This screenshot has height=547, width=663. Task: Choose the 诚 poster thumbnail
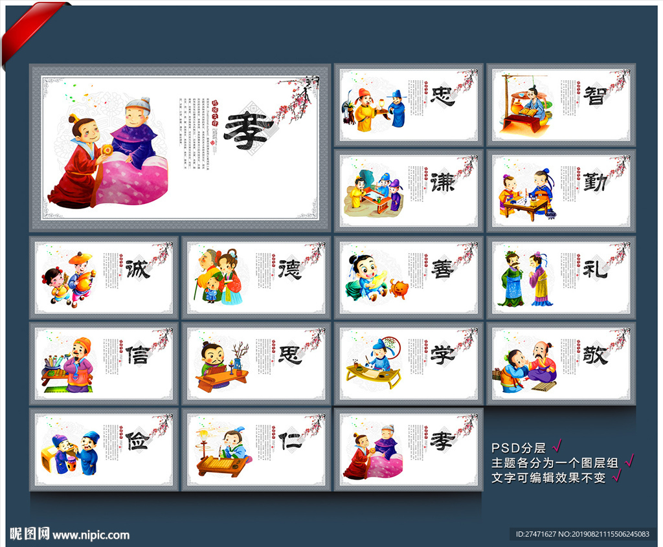click(104, 278)
